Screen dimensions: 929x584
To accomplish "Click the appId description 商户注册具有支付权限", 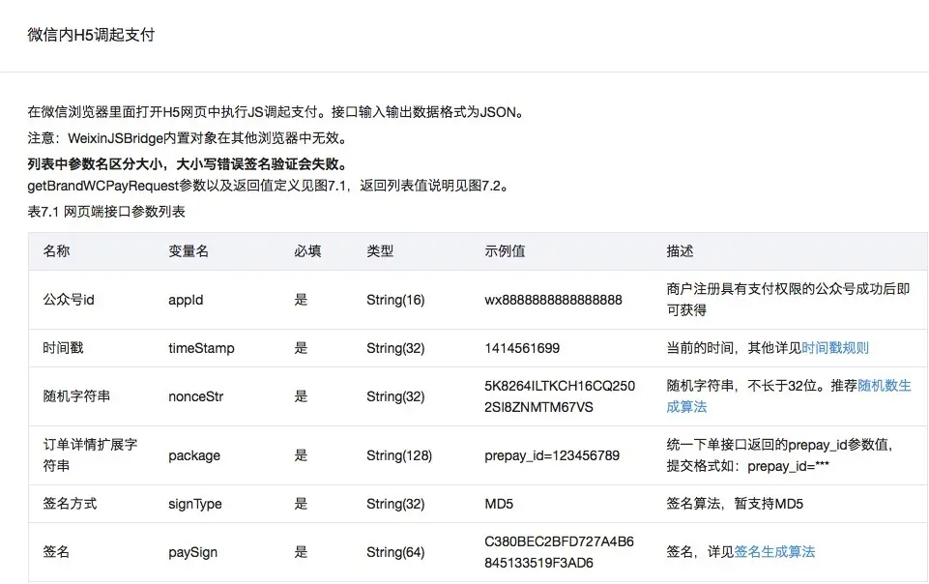I will (788, 299).
